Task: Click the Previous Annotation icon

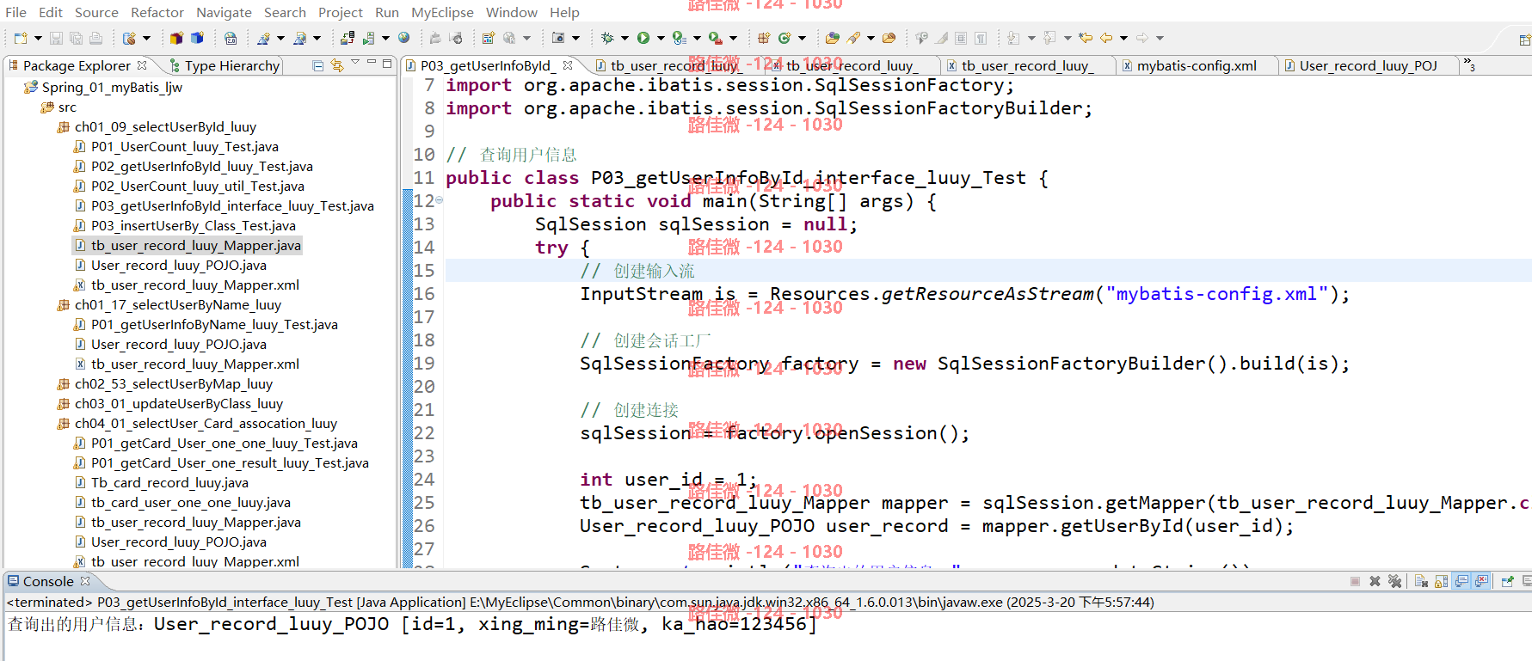Action: pos(1049,38)
